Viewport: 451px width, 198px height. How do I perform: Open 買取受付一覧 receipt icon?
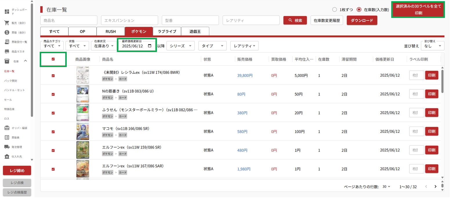click(x=7, y=42)
